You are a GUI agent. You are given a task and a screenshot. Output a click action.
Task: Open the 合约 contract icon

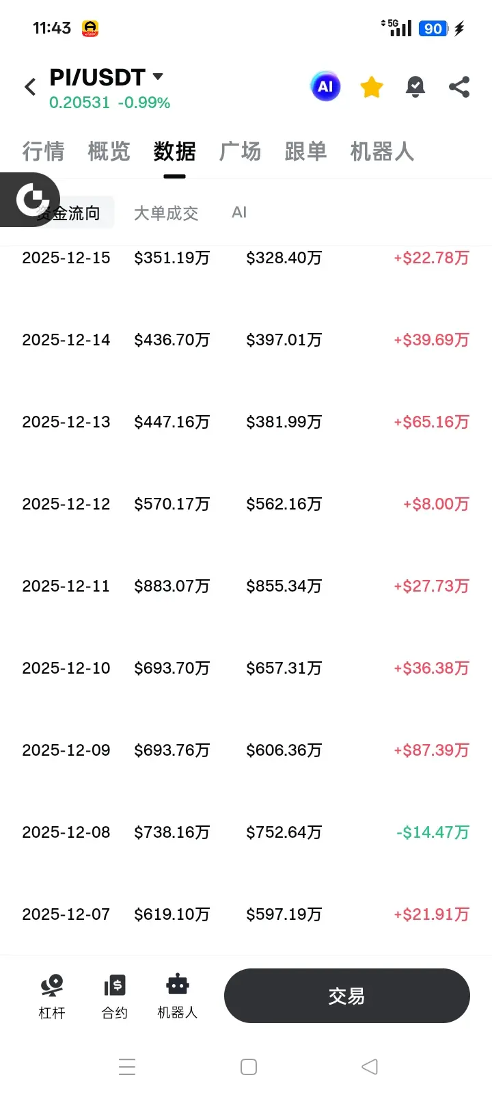(115, 996)
